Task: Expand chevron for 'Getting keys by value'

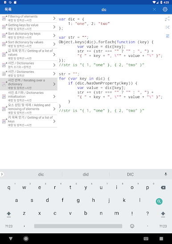Action: pyautogui.click(x=54, y=27)
